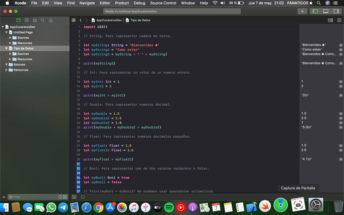Open the Library with plus button

pyautogui.click(x=302, y=11)
